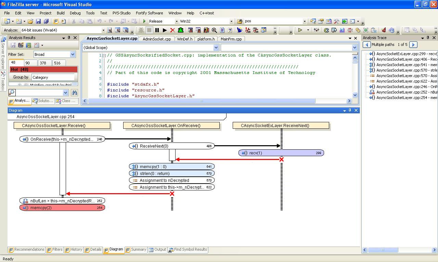Click the Save All icon
This screenshot has height=262, width=438.
pyautogui.click(x=46, y=21)
